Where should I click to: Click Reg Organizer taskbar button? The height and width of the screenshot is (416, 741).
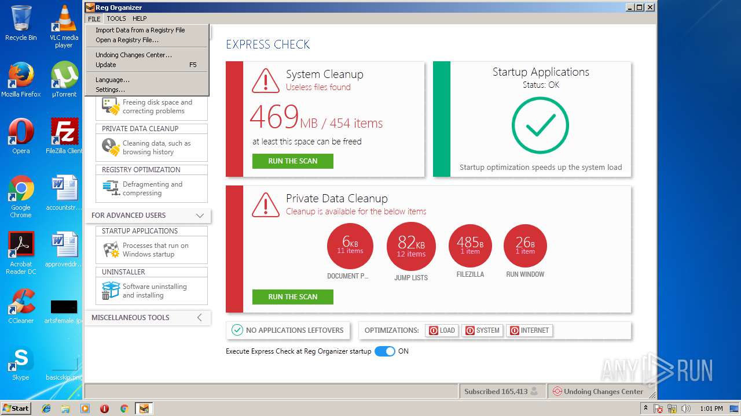pos(144,408)
